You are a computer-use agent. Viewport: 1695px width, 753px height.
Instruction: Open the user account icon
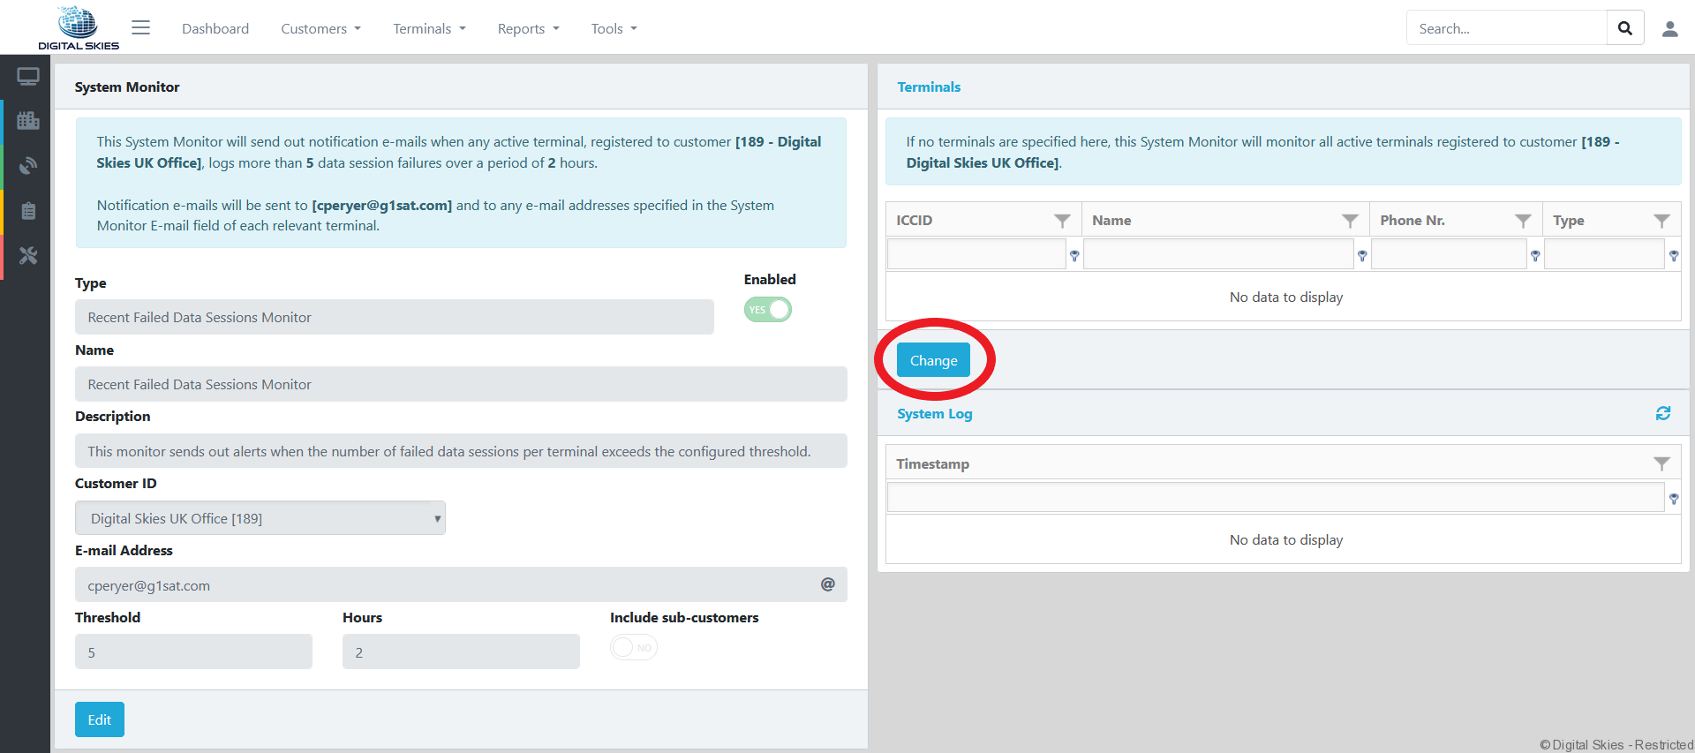coord(1669,29)
